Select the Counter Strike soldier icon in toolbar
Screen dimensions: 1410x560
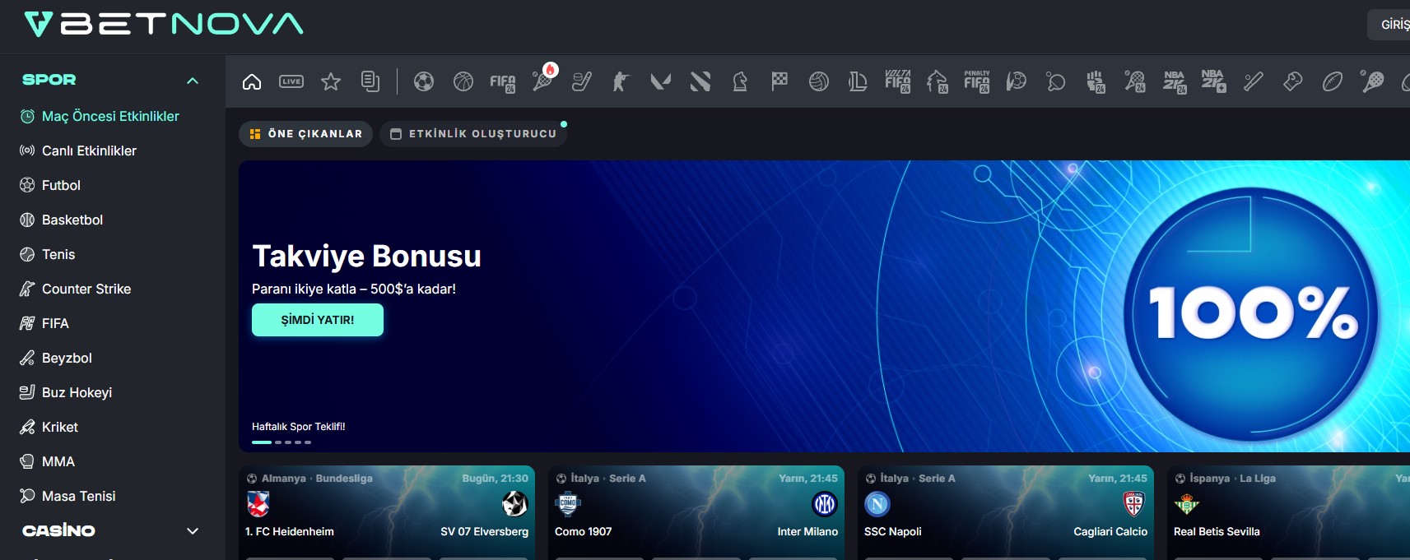[x=621, y=81]
